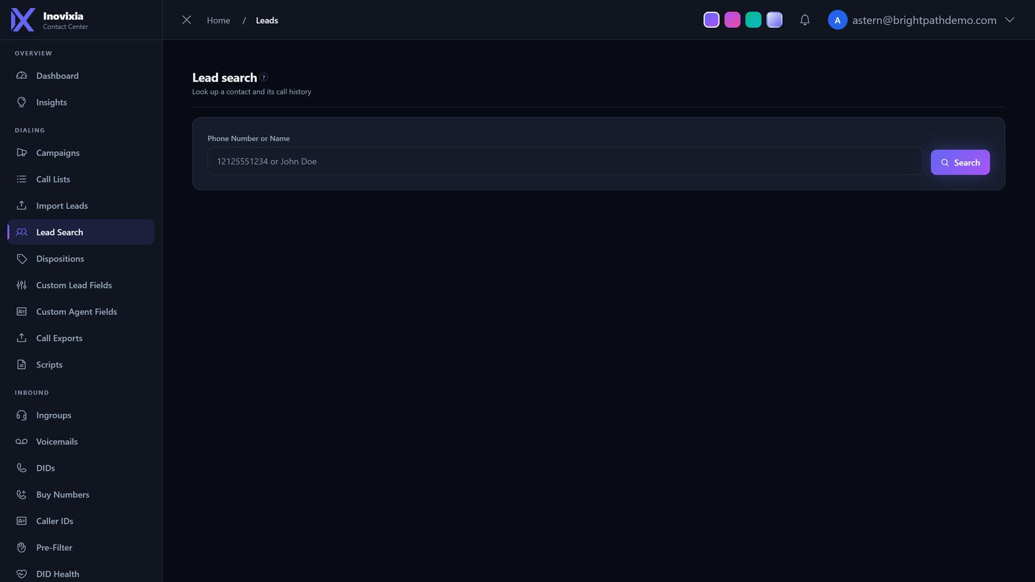This screenshot has height=582, width=1035.
Task: Click the Scripts document icon
Action: (x=21, y=365)
